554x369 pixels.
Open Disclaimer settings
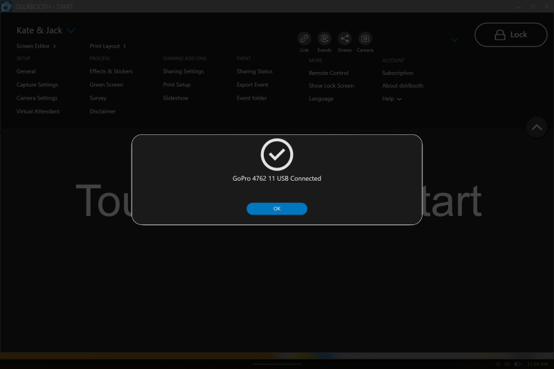tap(102, 111)
